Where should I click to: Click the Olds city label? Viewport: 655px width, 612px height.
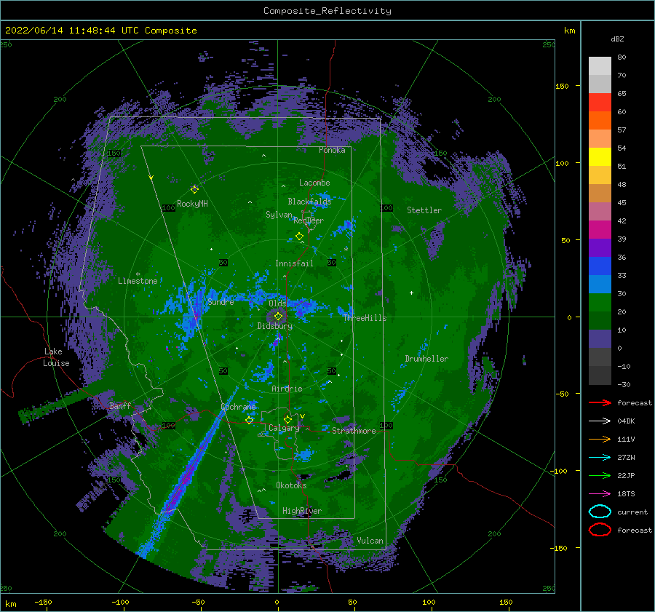277,303
